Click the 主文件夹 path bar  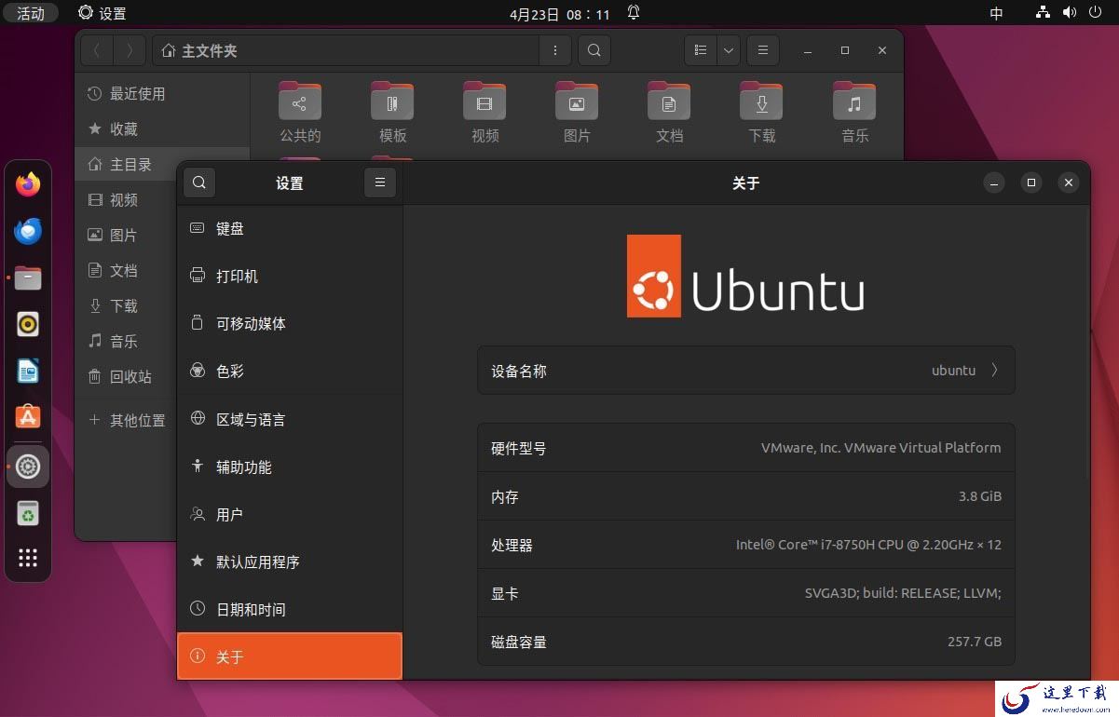tap(345, 50)
